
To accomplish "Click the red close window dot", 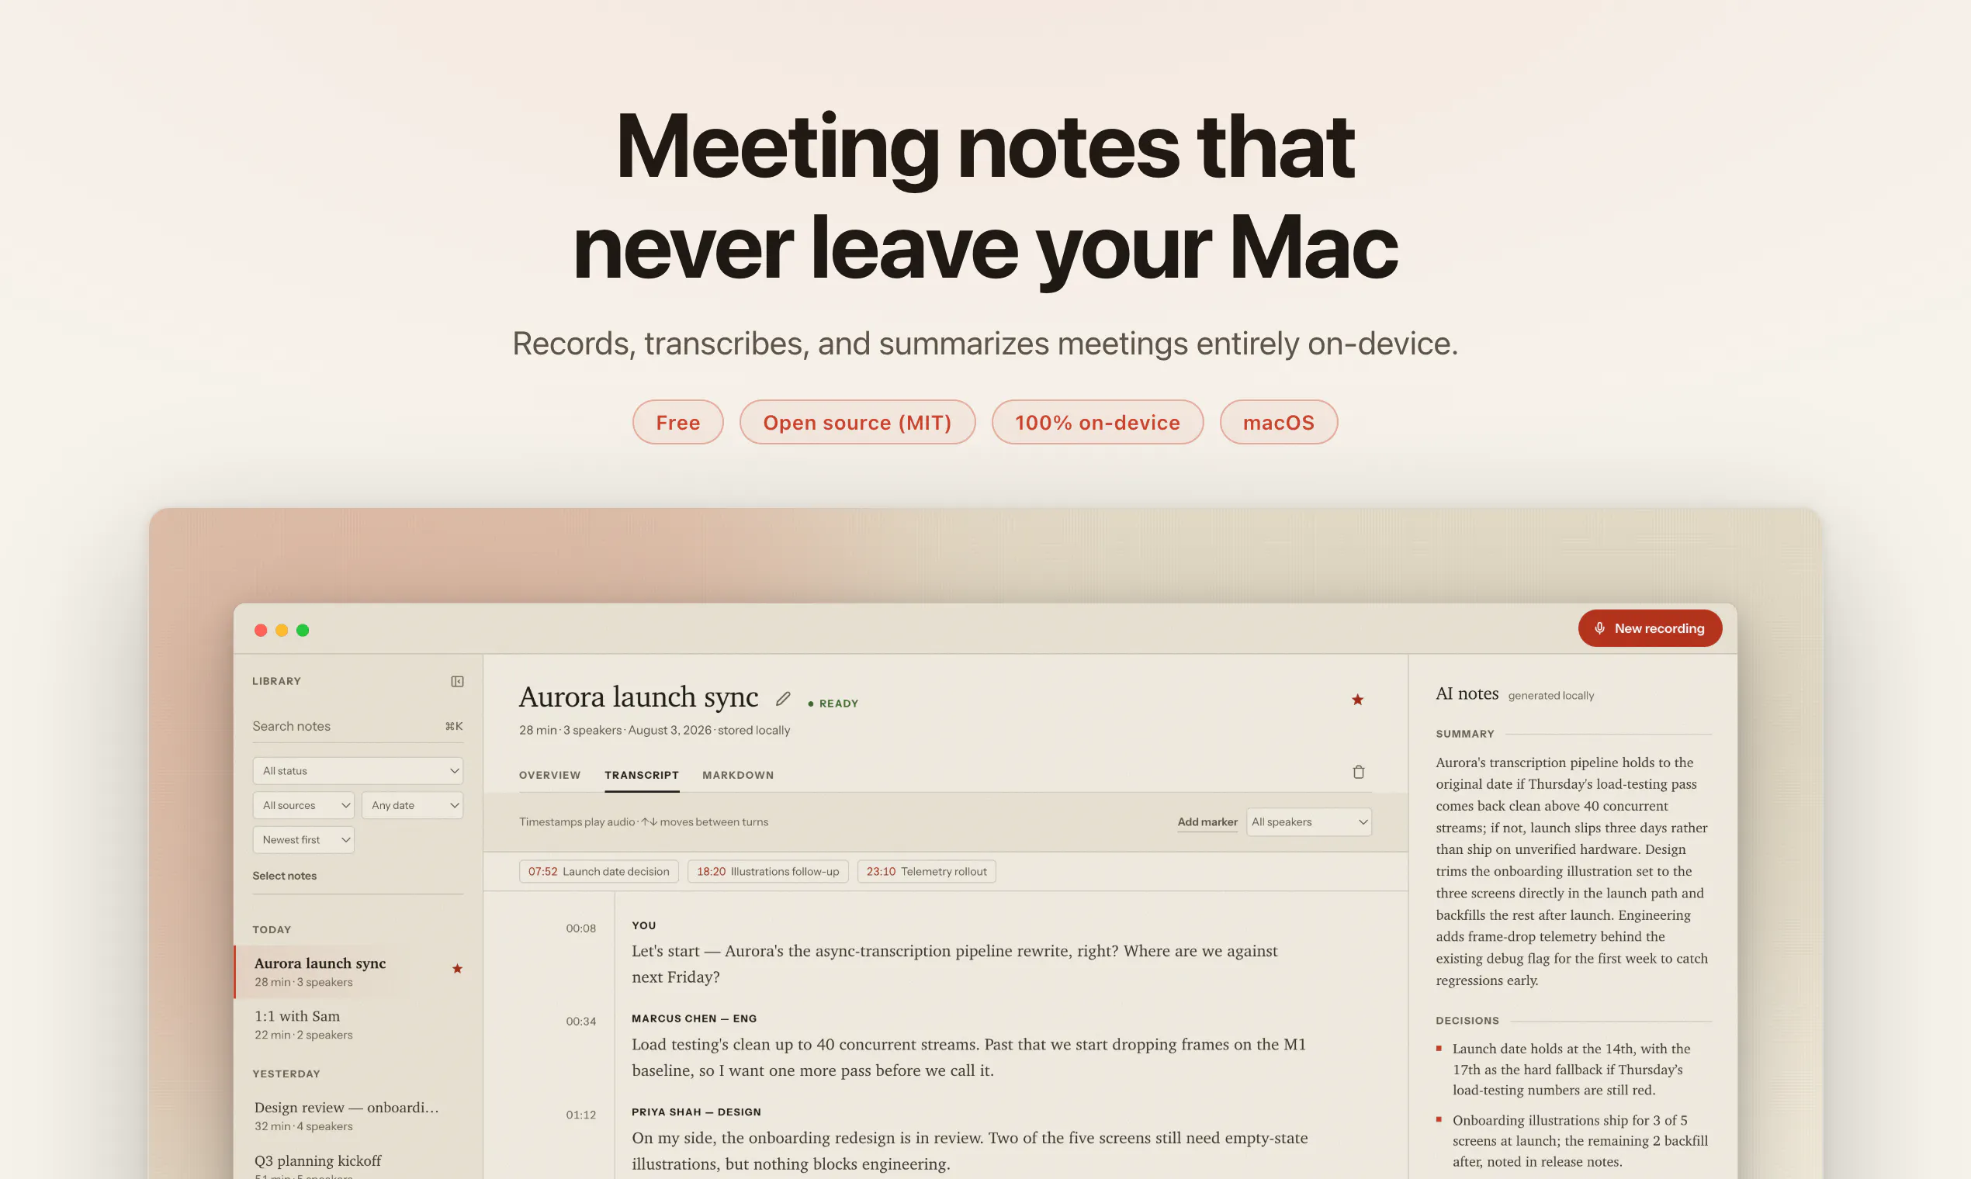I will 261,630.
